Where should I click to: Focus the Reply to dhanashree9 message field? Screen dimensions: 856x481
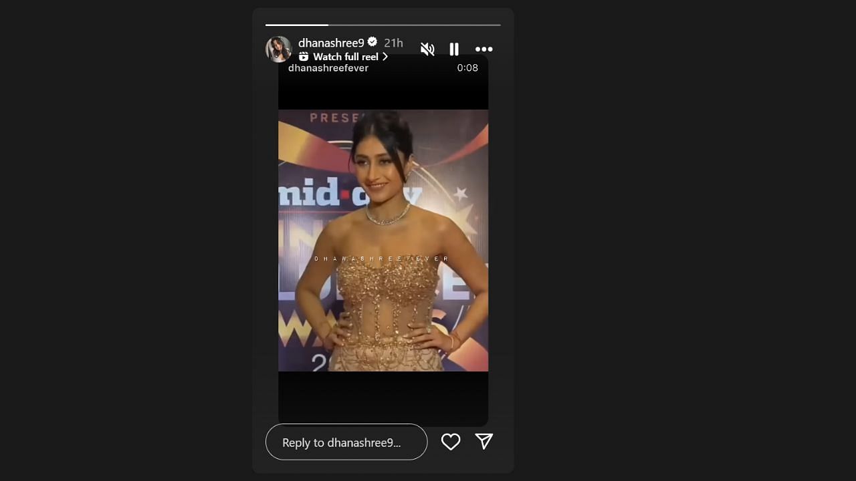pos(346,442)
